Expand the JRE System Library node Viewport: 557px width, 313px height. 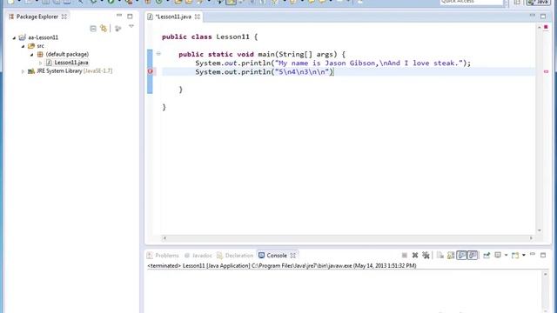pyautogui.click(x=23, y=71)
